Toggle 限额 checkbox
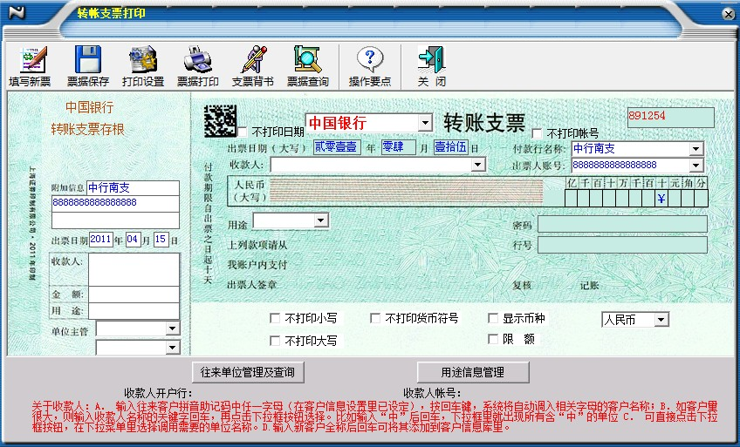The width and height of the screenshot is (740, 447). coord(493,339)
